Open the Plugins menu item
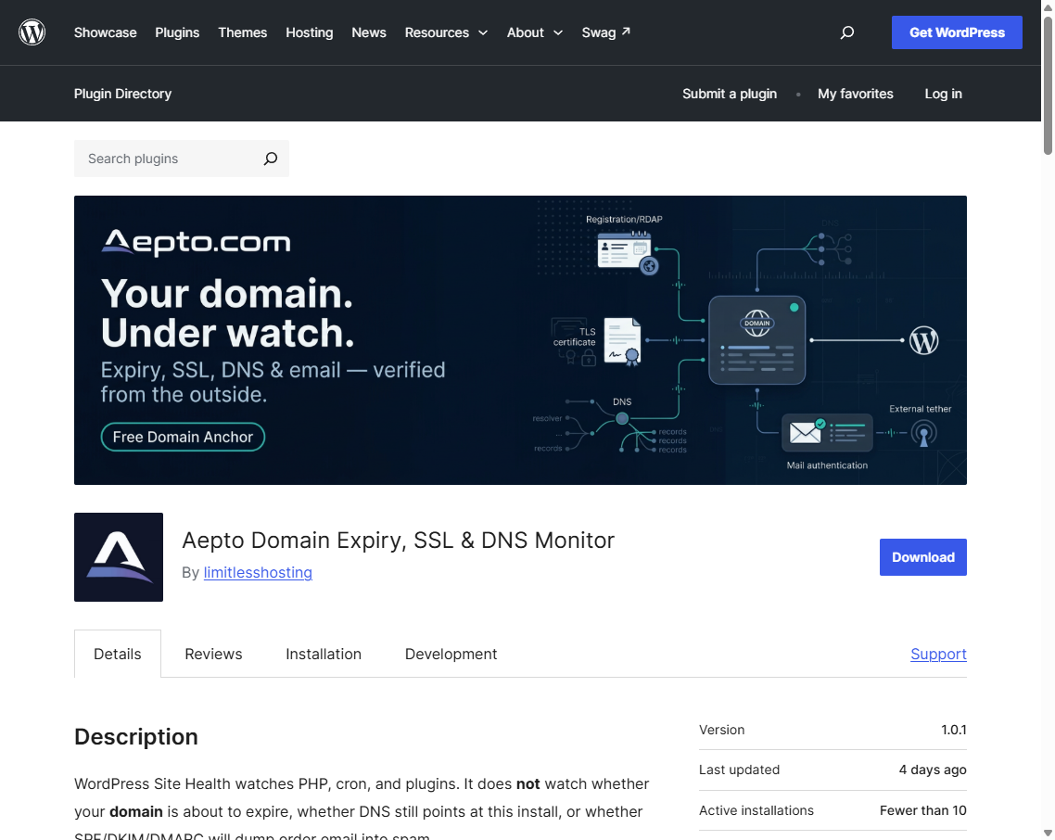 pyautogui.click(x=177, y=32)
